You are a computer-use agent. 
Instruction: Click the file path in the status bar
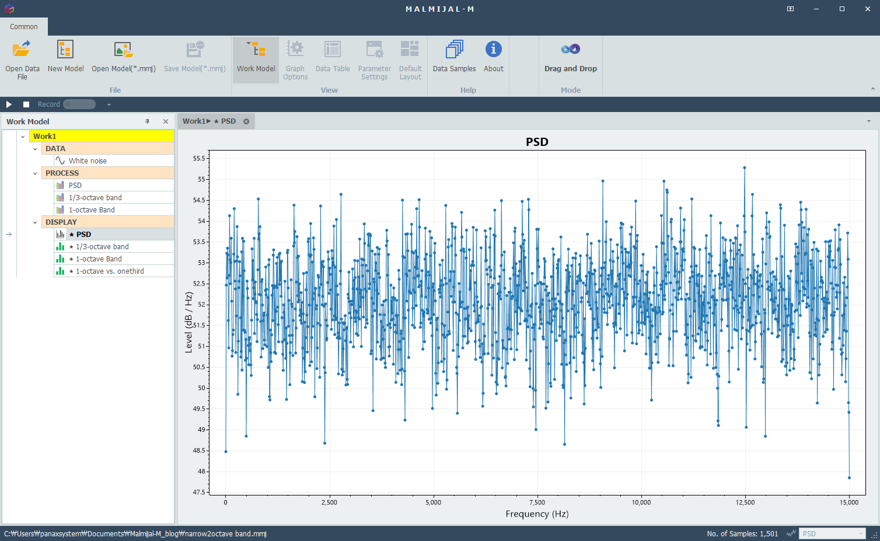(135, 534)
